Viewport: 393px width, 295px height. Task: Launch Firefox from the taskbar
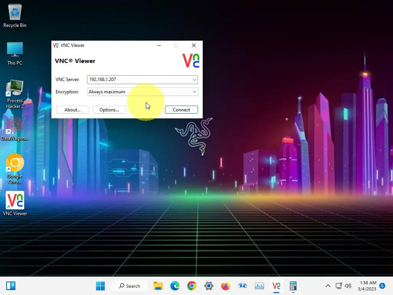click(x=226, y=286)
